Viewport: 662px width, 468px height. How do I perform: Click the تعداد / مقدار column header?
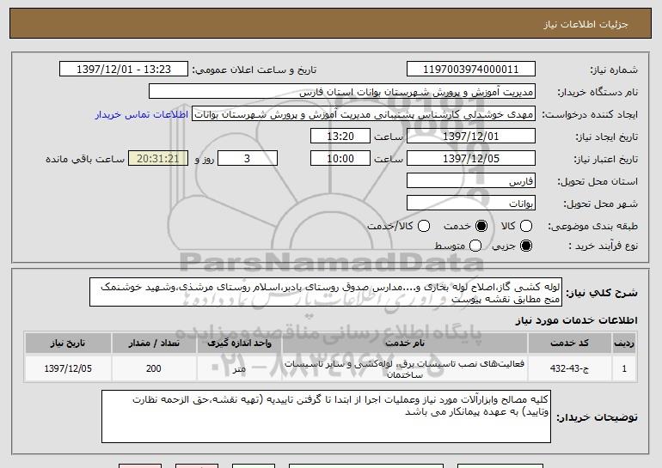pos(154,343)
